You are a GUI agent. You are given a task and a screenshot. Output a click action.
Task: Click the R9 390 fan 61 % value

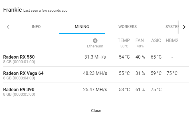click(140, 89)
